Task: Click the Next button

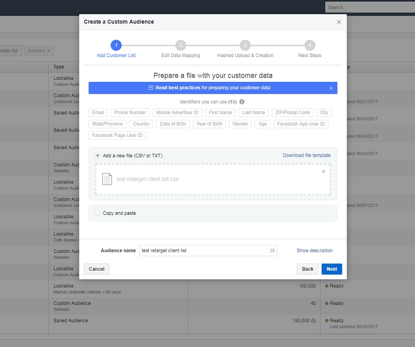Action: click(331, 269)
